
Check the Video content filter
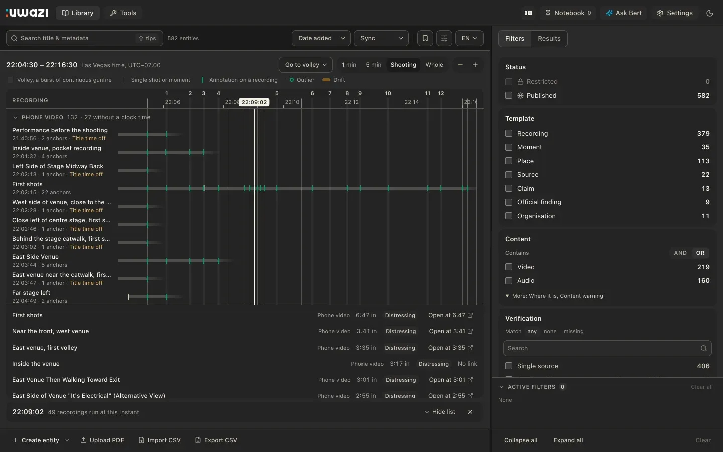(x=509, y=267)
